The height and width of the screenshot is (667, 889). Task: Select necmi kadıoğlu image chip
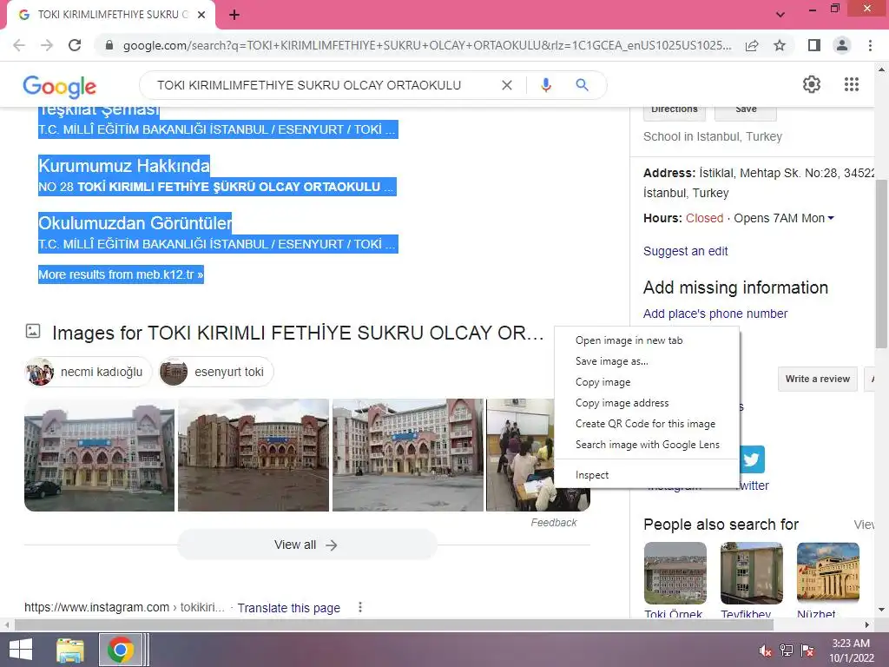pyautogui.click(x=89, y=372)
